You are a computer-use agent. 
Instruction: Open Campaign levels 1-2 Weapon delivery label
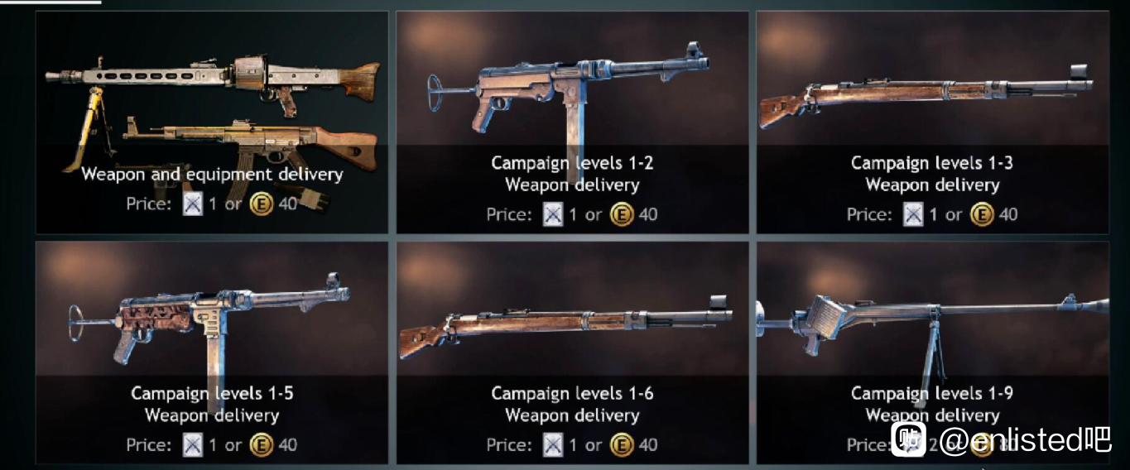click(x=572, y=174)
